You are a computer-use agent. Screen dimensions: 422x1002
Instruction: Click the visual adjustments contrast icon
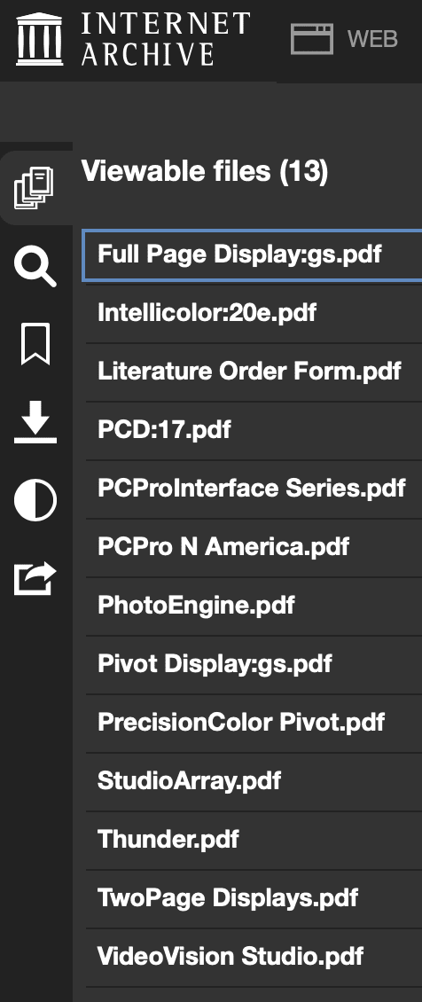pyautogui.click(x=35, y=500)
